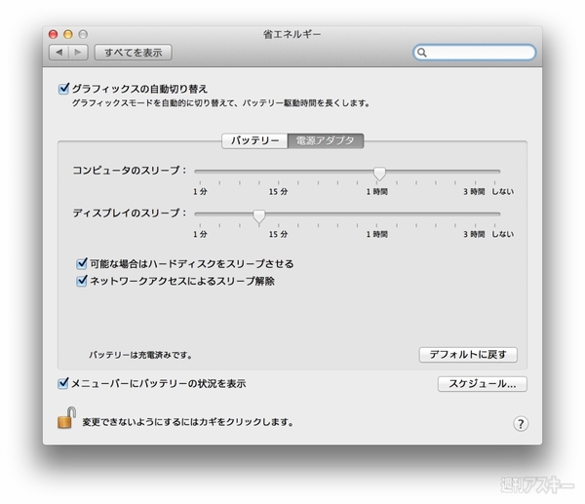Minimize the window with yellow button
The image size is (585, 504).
pos(68,34)
